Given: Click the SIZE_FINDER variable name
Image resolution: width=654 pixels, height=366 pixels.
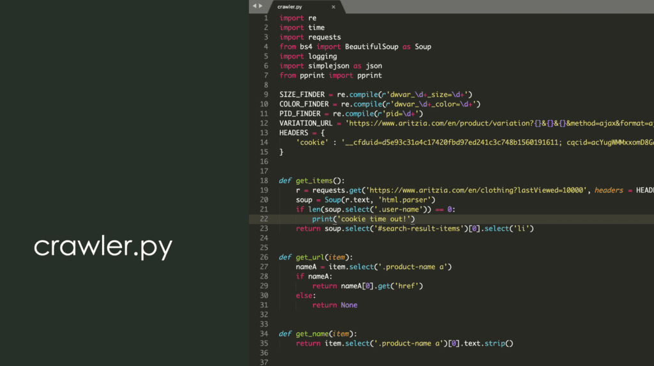Looking at the screenshot, I should point(302,95).
